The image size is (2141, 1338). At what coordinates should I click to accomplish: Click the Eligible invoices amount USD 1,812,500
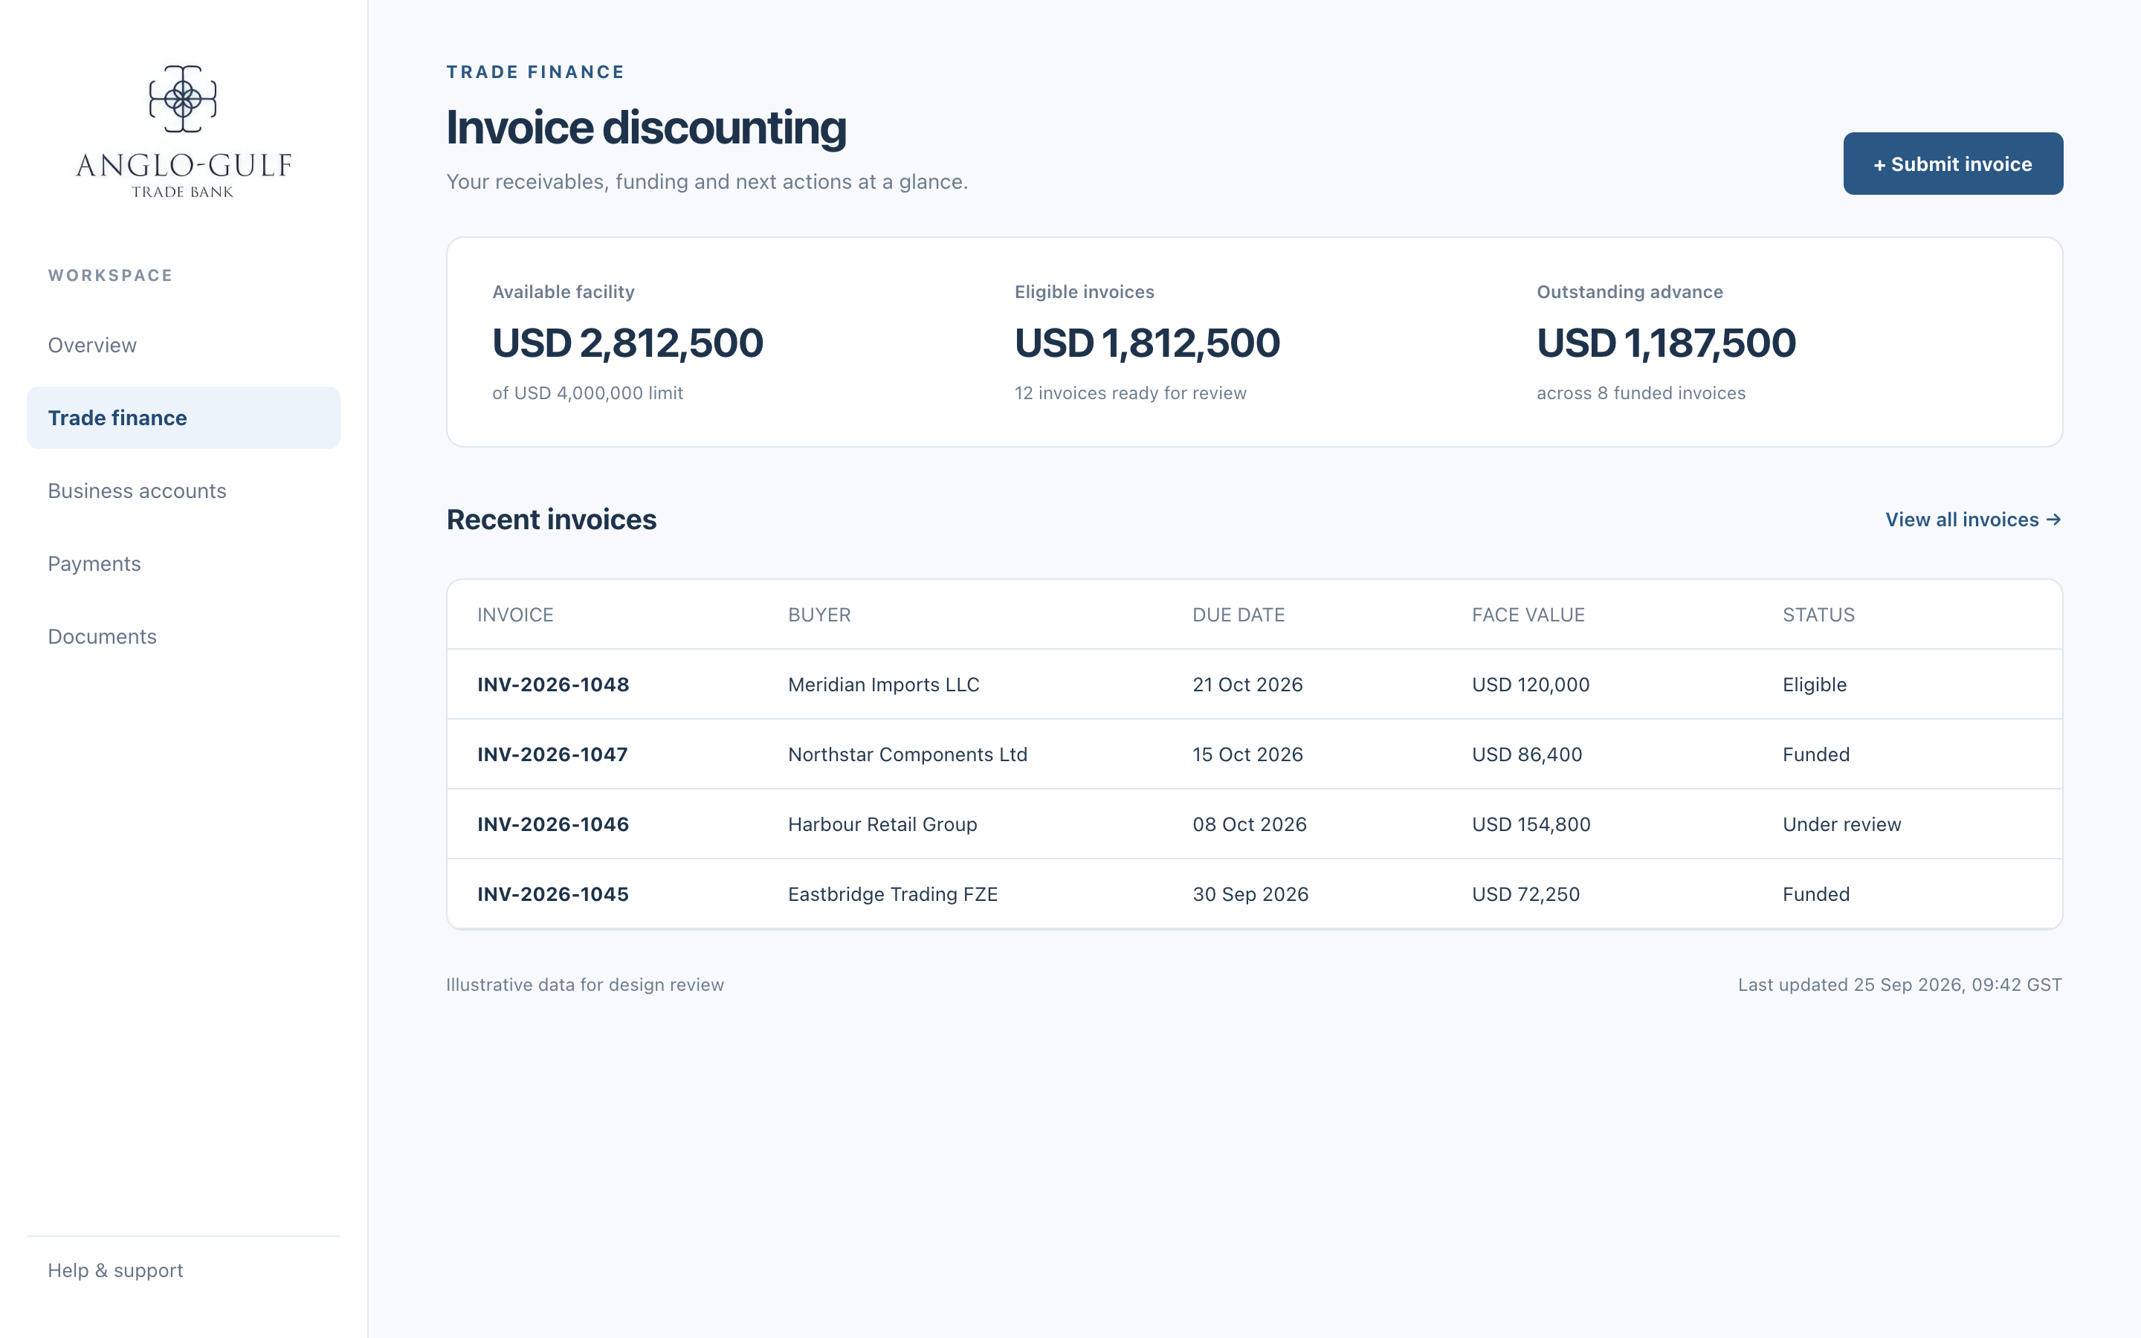tap(1146, 343)
